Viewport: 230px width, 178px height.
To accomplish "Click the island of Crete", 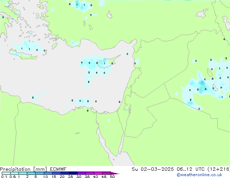I will 23,54.
